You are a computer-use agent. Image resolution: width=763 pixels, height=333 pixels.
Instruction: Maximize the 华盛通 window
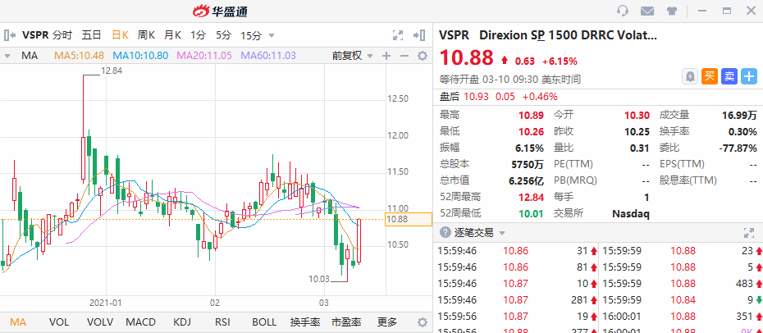(727, 11)
